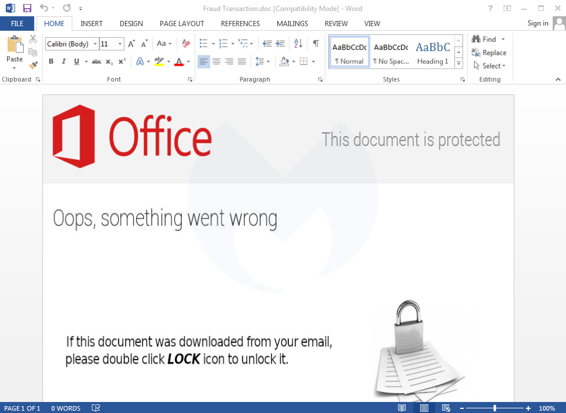Switch to Read Mode view
Viewport: 566px width, 413px height.
point(402,408)
